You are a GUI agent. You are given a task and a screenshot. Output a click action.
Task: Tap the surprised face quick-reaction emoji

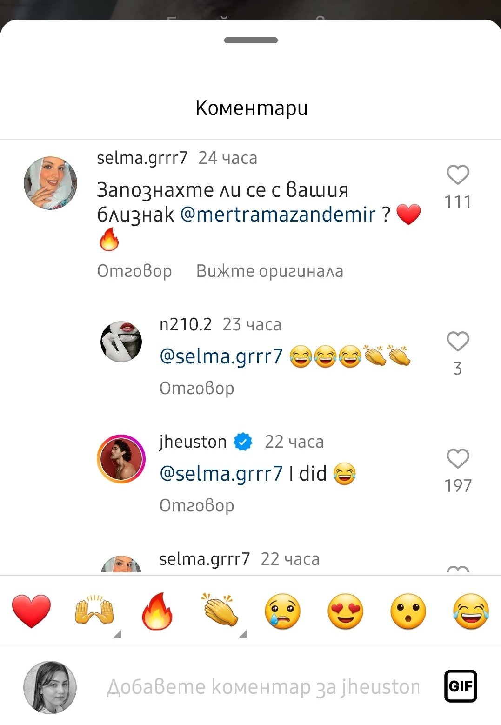(x=408, y=611)
